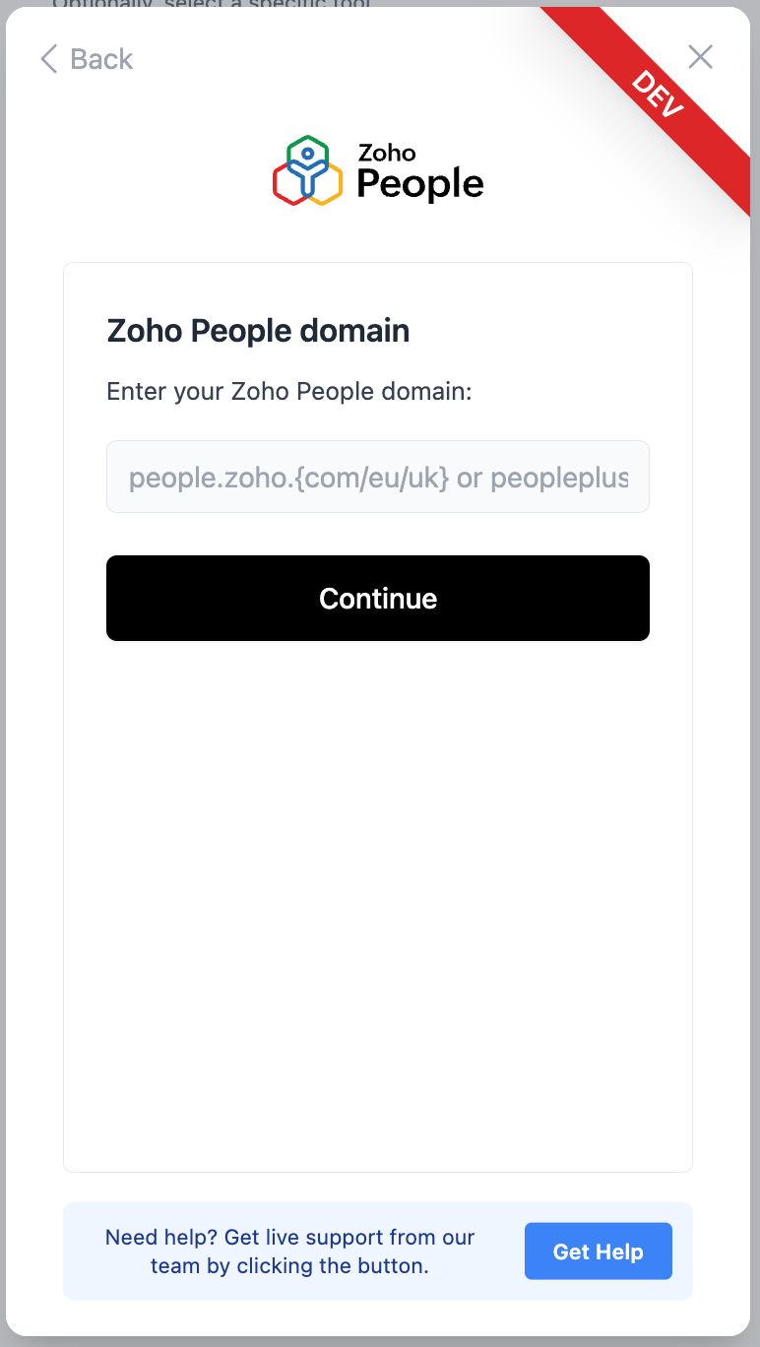The image size is (760, 1347).
Task: Focus the Zoho People domain input field
Action: point(378,477)
